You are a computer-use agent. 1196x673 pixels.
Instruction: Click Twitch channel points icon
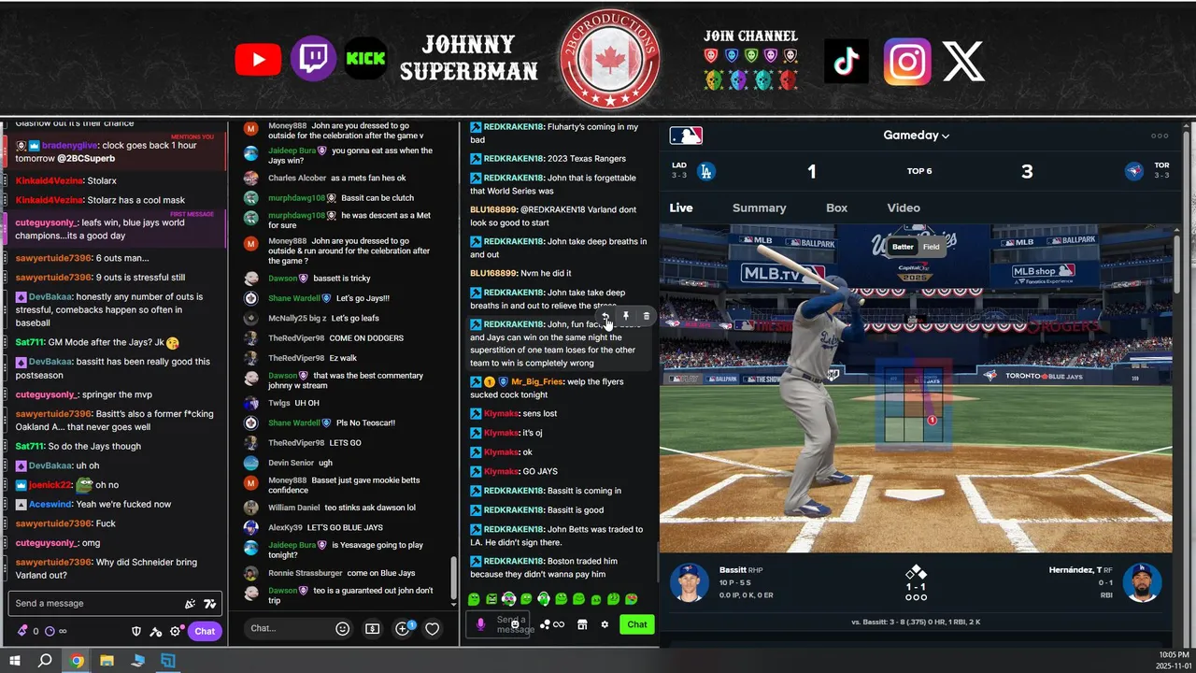pyautogui.click(x=50, y=631)
